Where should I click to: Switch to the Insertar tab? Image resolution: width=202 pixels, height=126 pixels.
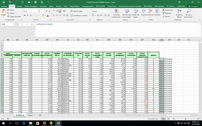(19, 6)
